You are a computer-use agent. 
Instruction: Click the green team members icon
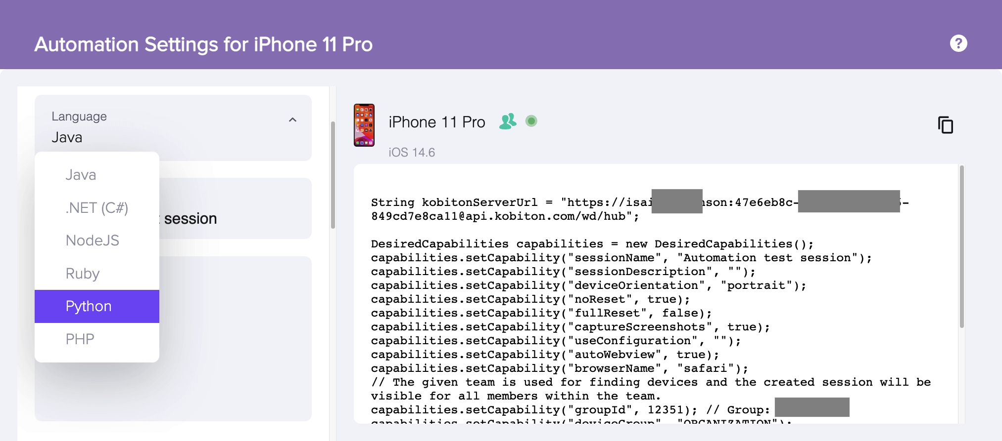point(508,121)
